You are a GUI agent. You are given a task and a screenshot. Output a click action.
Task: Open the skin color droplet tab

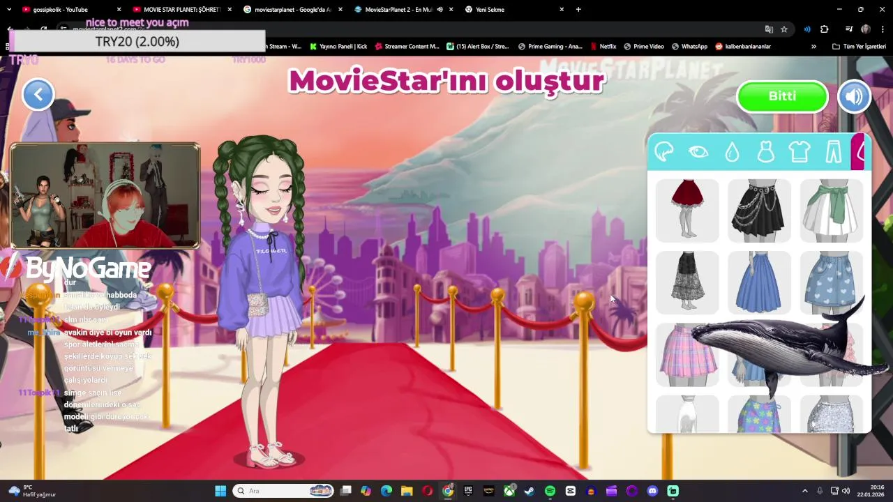[732, 151]
